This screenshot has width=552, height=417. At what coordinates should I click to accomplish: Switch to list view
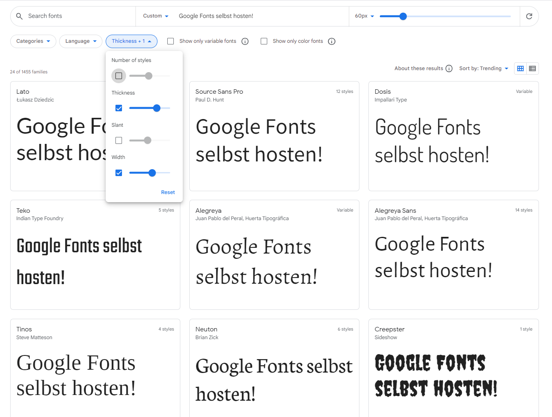532,68
